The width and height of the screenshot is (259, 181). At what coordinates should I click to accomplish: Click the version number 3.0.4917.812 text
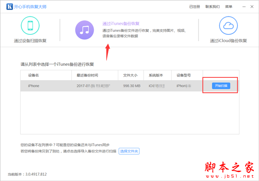tap(36, 174)
